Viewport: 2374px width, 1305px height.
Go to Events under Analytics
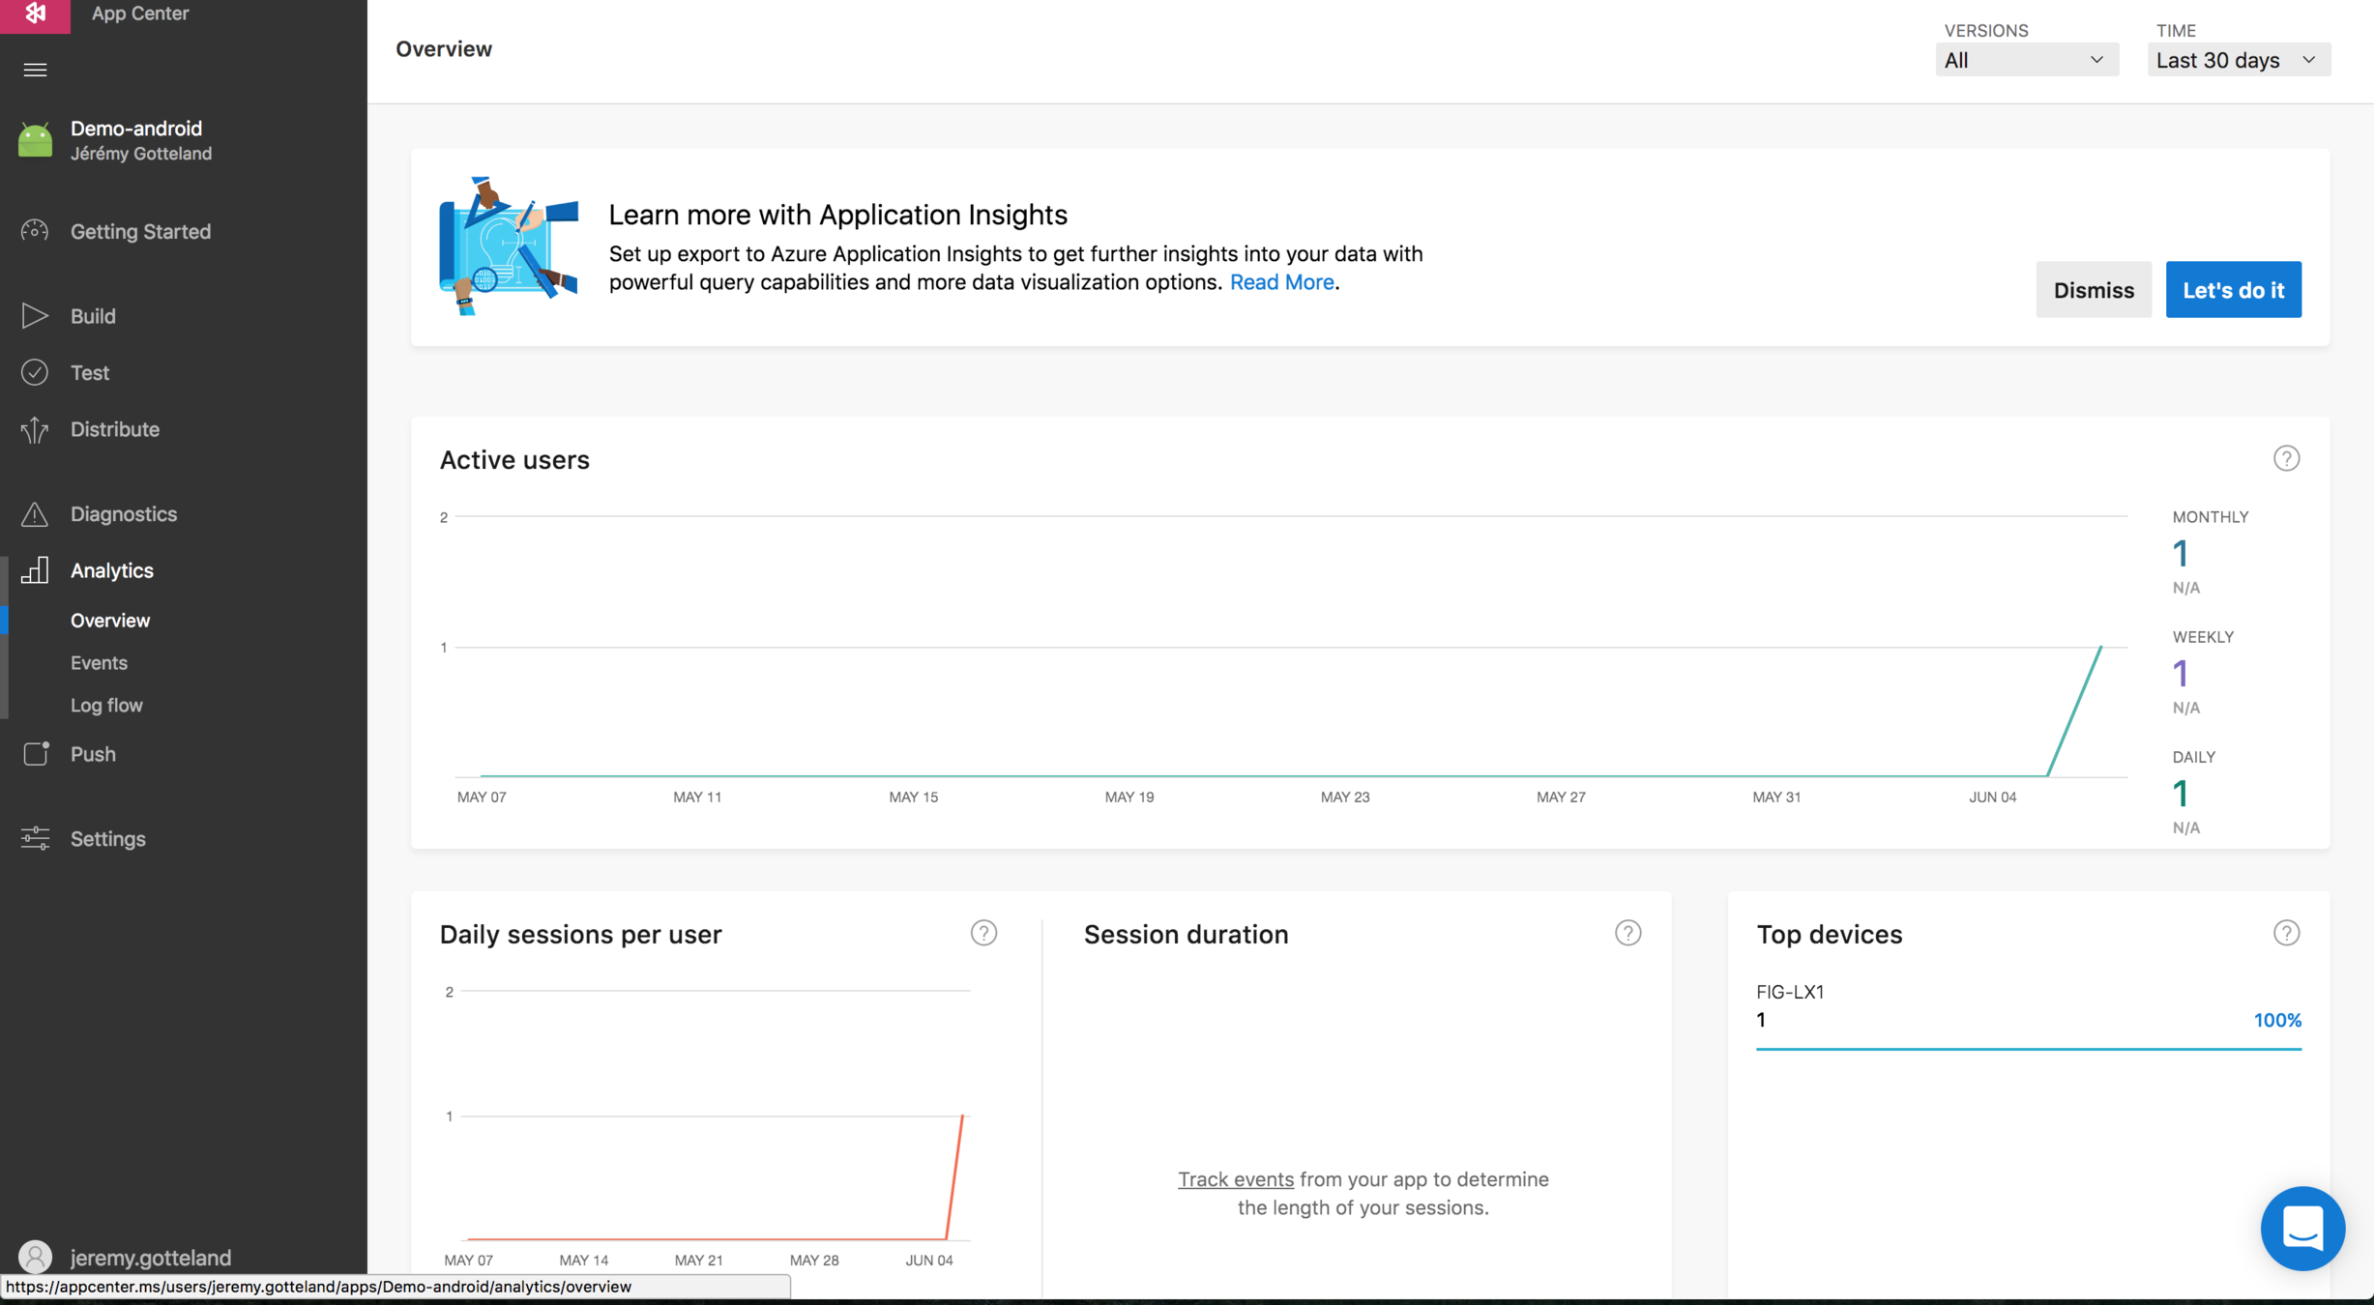pyautogui.click(x=99, y=663)
